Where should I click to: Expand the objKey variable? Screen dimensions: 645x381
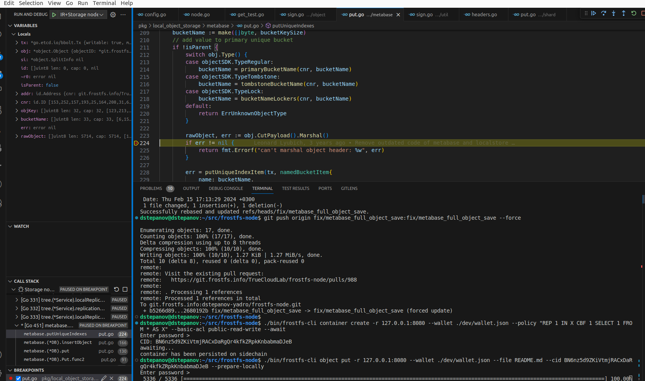[x=17, y=111]
